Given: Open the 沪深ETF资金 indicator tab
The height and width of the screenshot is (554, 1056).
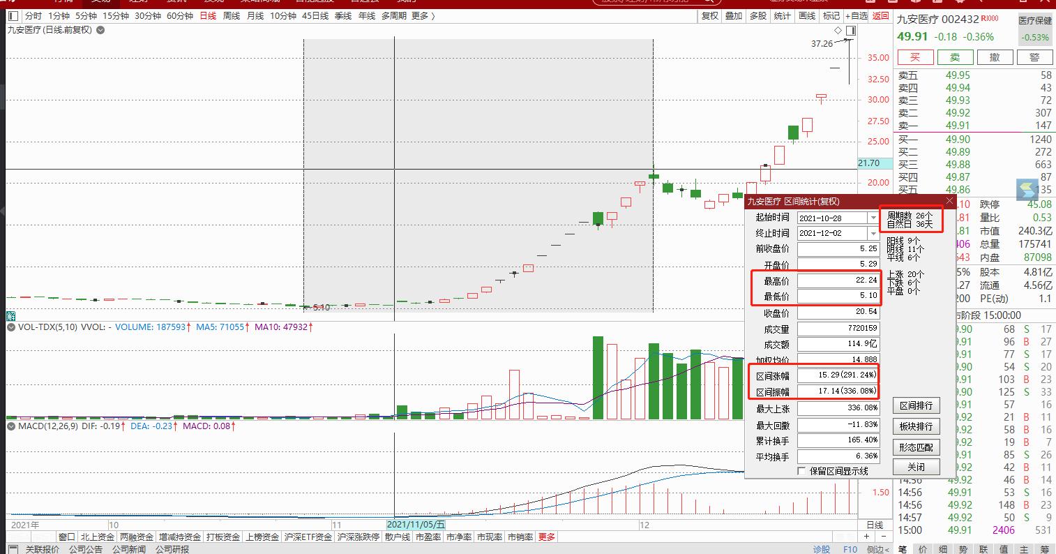Looking at the screenshot, I should pos(308,537).
